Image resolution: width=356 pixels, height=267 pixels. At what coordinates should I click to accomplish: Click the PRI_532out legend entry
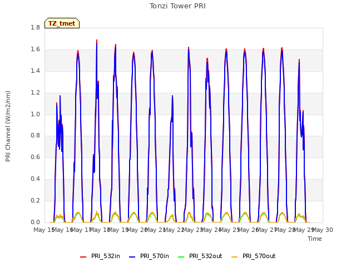[x=200, y=256]
